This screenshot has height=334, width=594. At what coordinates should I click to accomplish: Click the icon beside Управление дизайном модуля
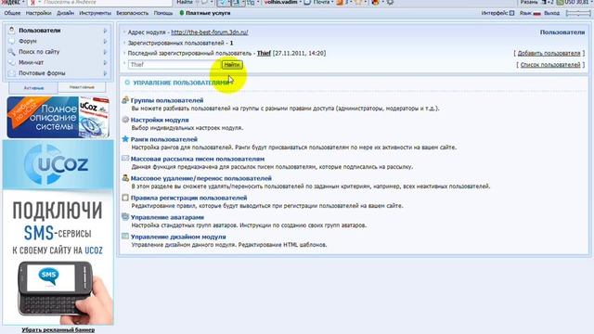125,237
